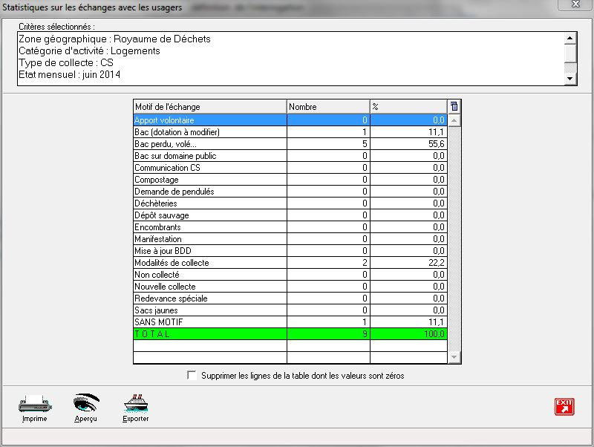
Task: Select the 'SANS MOTIF' row
Action: [209, 322]
